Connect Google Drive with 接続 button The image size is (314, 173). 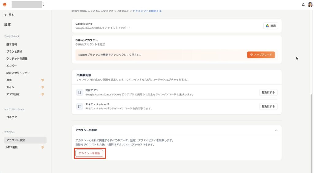coord(270,26)
